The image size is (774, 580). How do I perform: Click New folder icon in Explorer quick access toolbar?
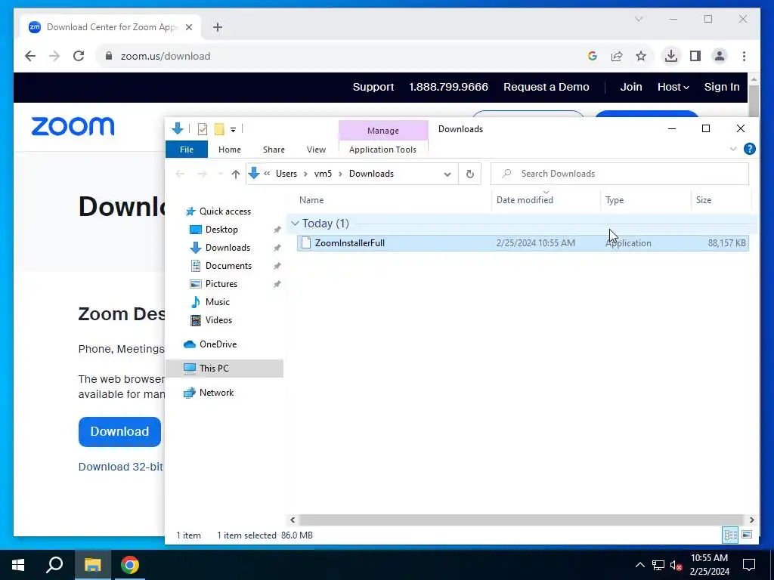[x=219, y=129]
